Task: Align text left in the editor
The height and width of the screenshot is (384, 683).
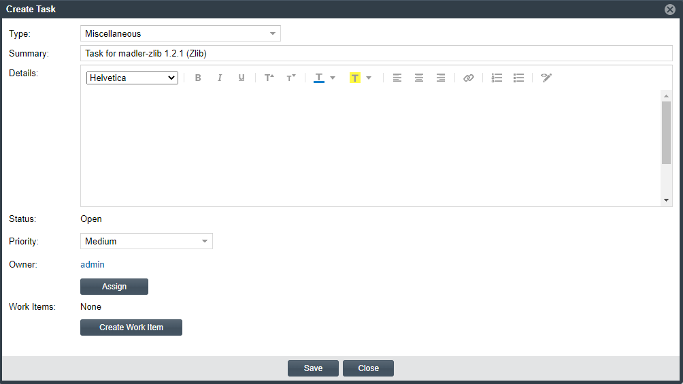Action: pos(397,78)
